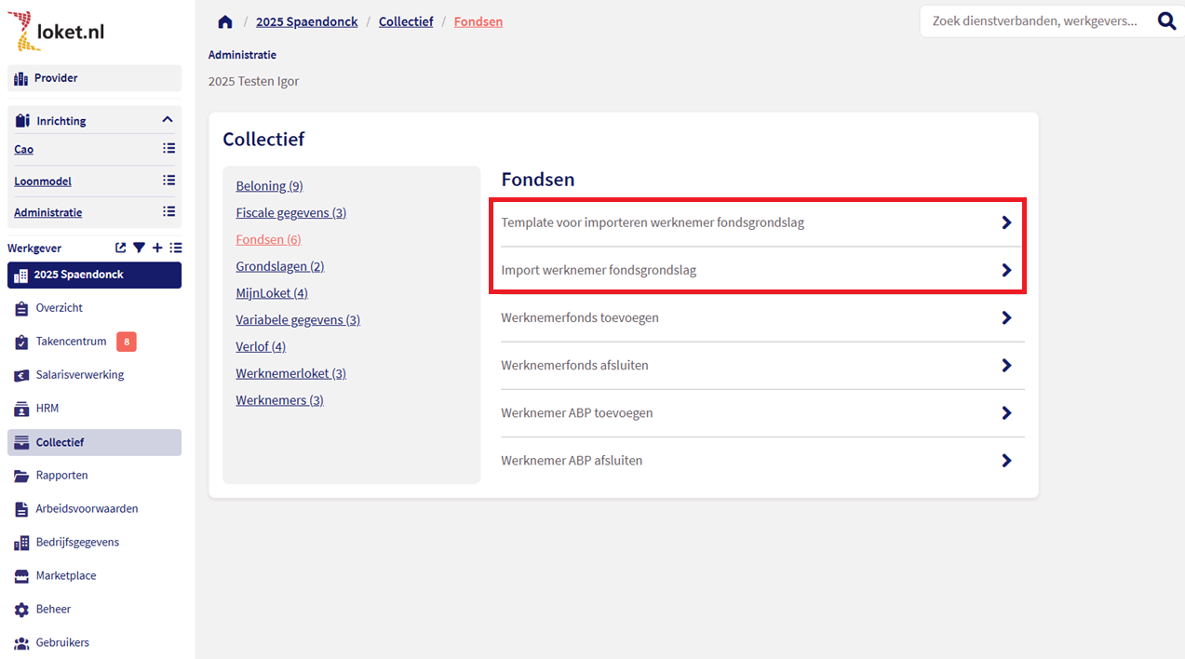This screenshot has width=1185, height=659.
Task: Open the Rapporten menu item
Action: click(61, 475)
